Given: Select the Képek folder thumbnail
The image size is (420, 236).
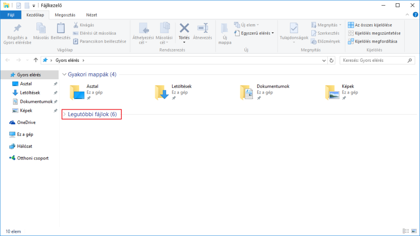Looking at the screenshot, I should tap(332, 92).
